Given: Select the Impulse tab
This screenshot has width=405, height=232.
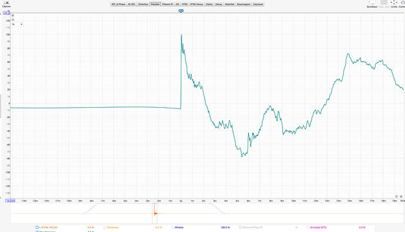Looking at the screenshot, I should click(x=155, y=4).
